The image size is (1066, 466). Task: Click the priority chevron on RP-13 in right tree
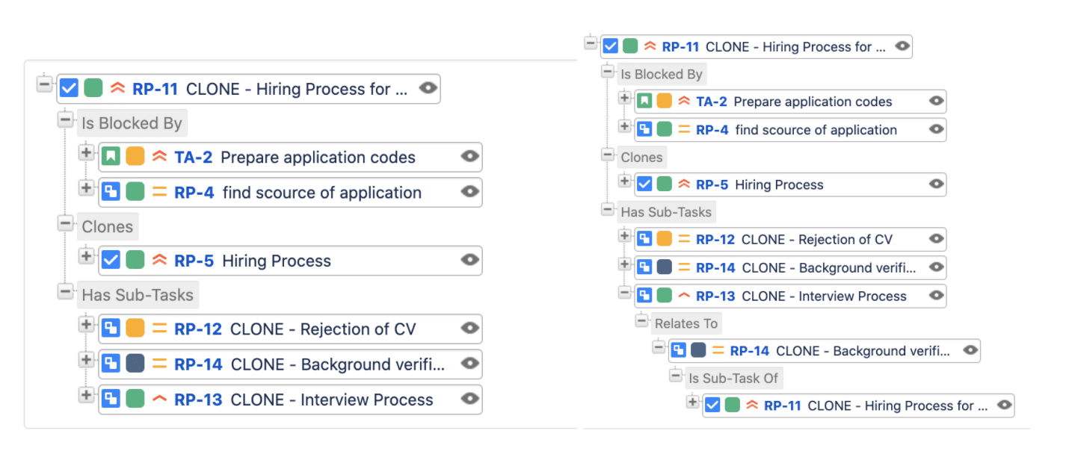click(683, 296)
